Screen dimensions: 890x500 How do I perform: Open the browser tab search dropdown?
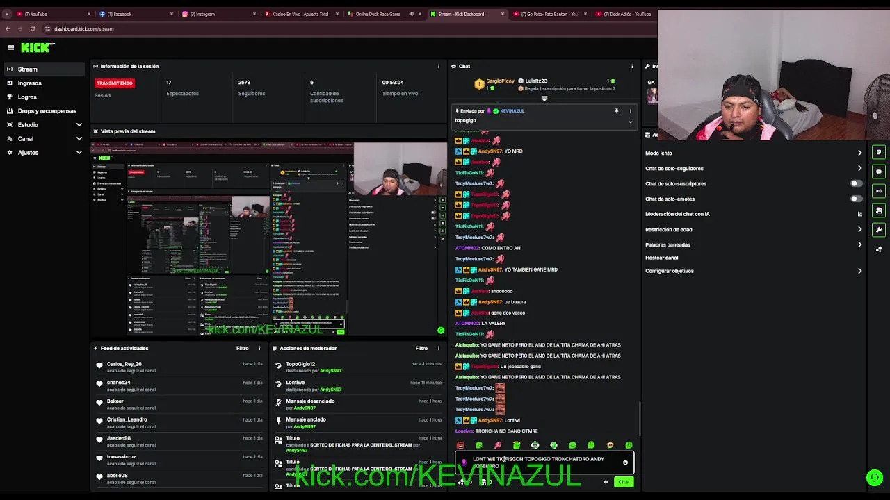(x=6, y=14)
